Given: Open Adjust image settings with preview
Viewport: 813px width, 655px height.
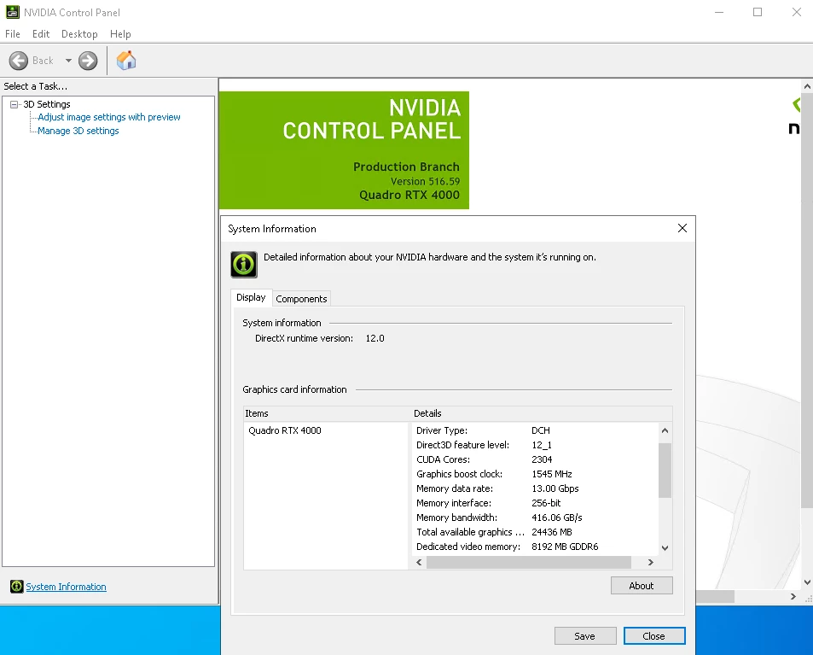Looking at the screenshot, I should (x=109, y=117).
